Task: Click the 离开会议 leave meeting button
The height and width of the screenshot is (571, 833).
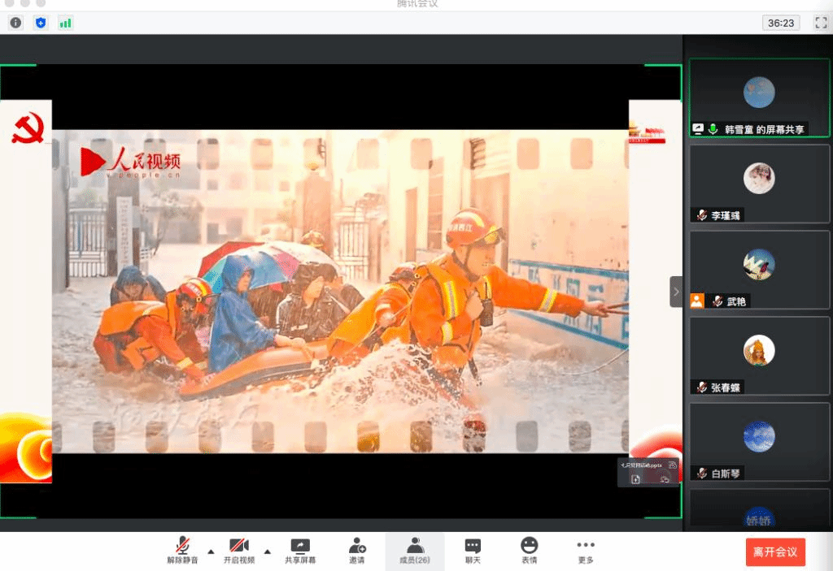Action: point(775,552)
